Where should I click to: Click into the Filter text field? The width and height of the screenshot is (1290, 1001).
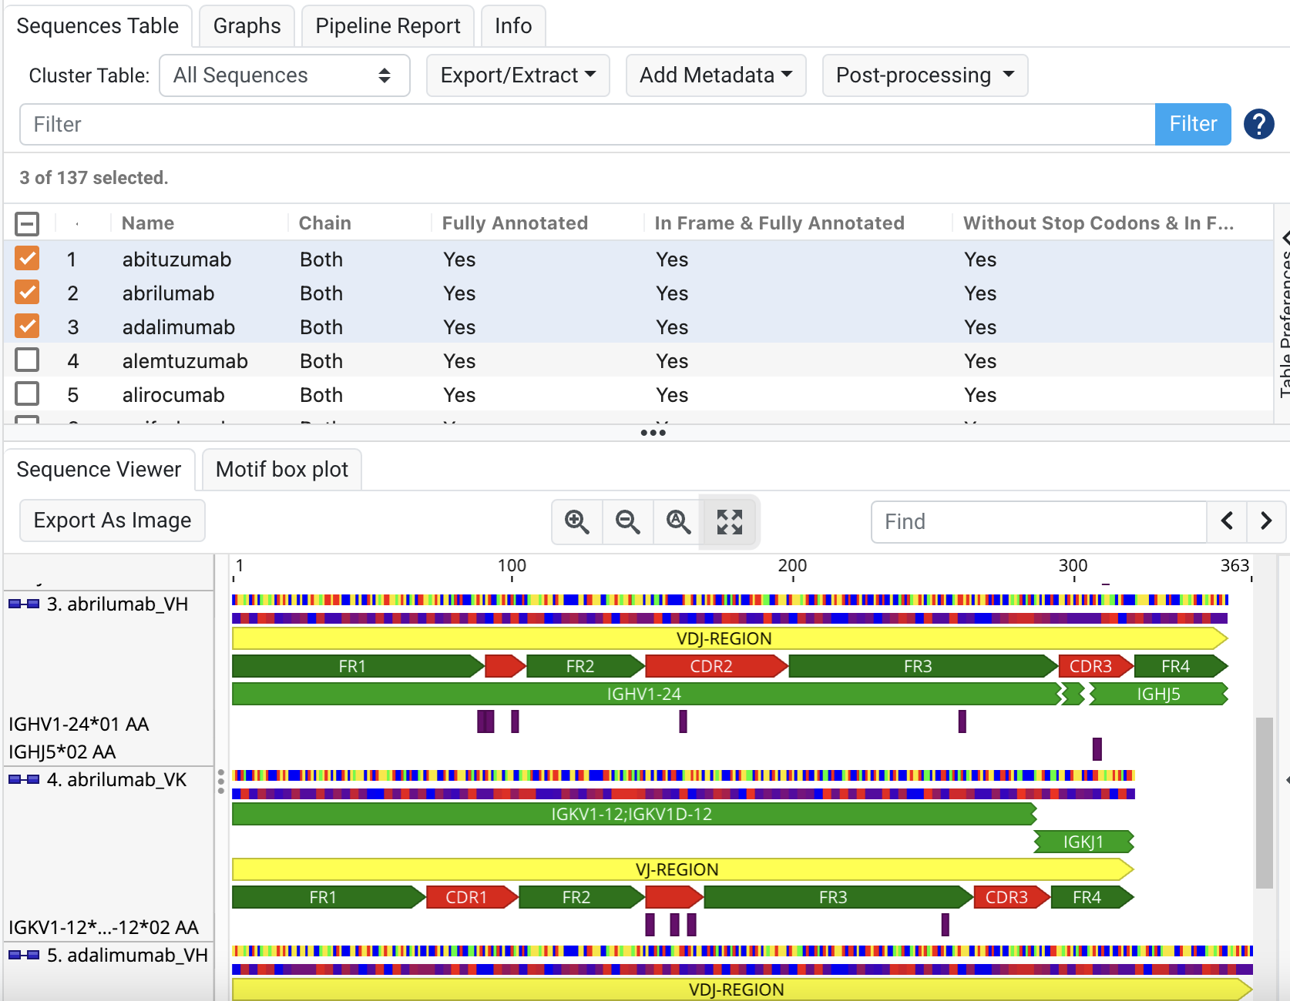pos(587,124)
